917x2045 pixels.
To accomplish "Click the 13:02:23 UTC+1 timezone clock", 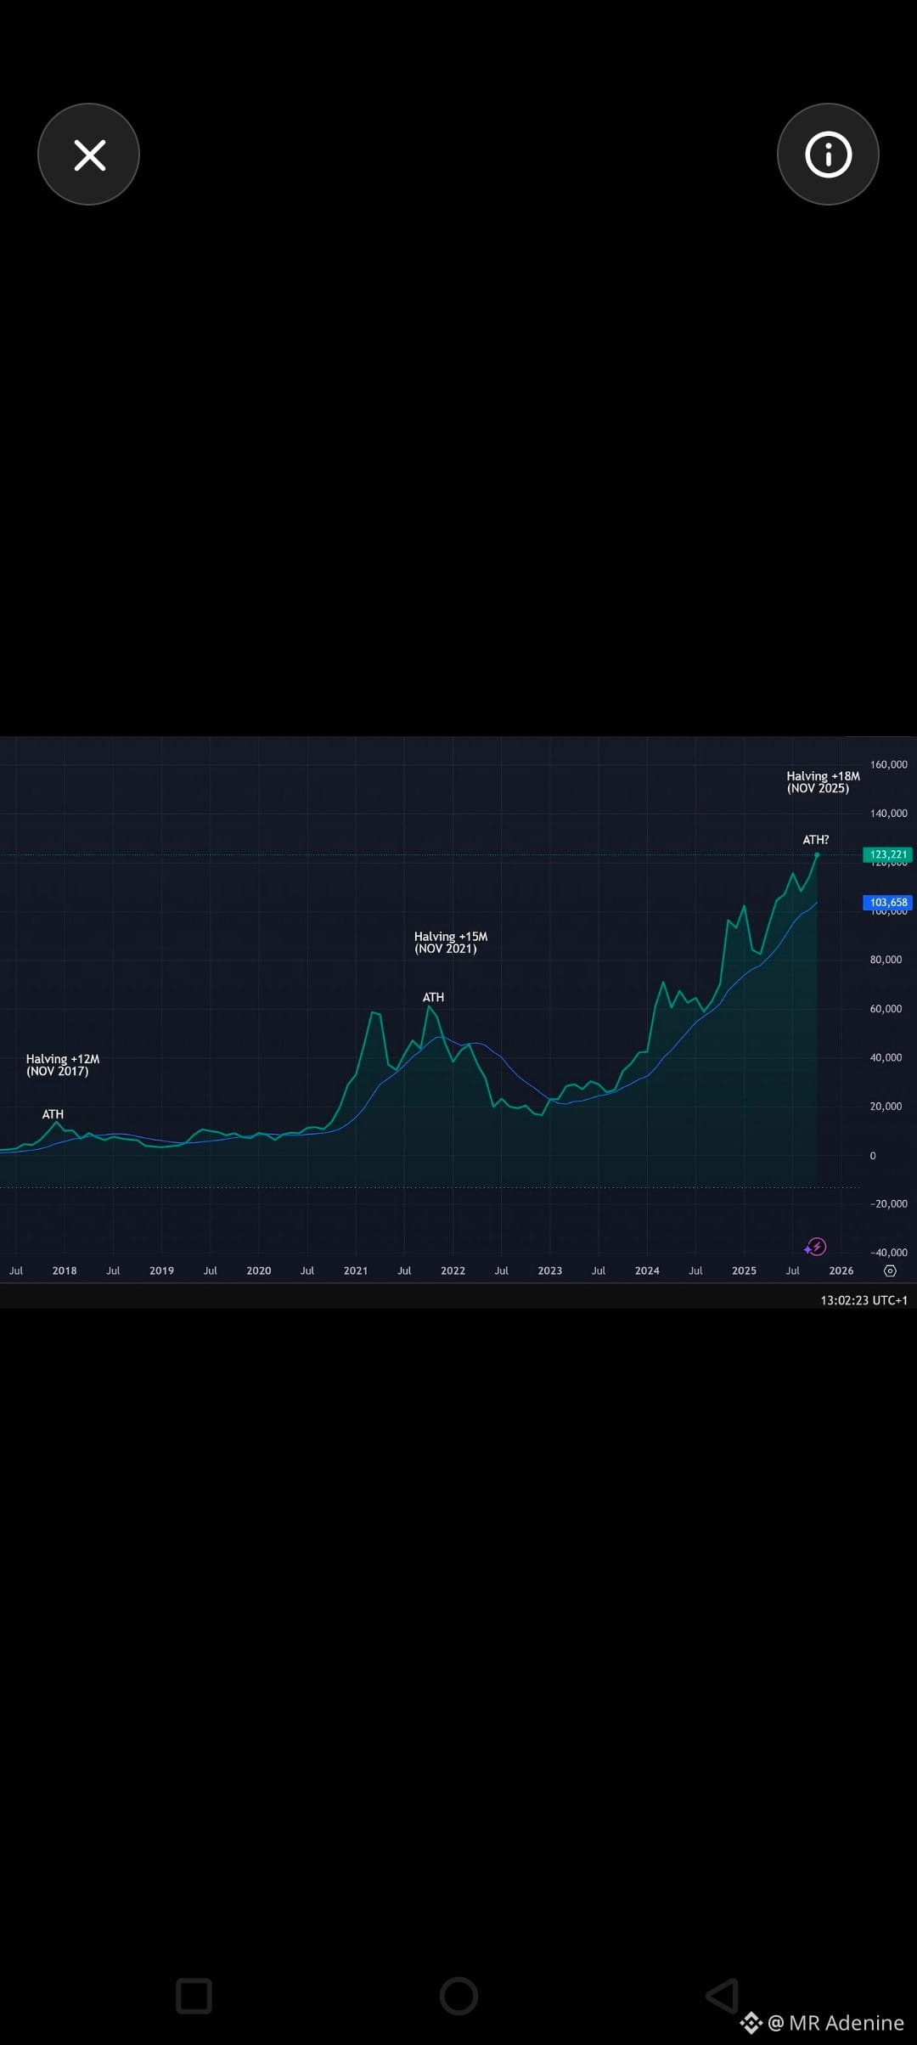I will [864, 1300].
